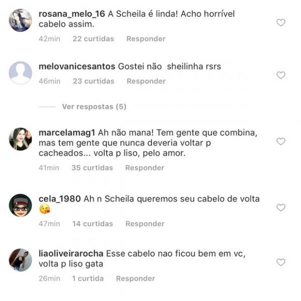This screenshot has width=301, height=301.
Task: Like melovanicesantos's comment with heart icon
Action: click(x=280, y=75)
